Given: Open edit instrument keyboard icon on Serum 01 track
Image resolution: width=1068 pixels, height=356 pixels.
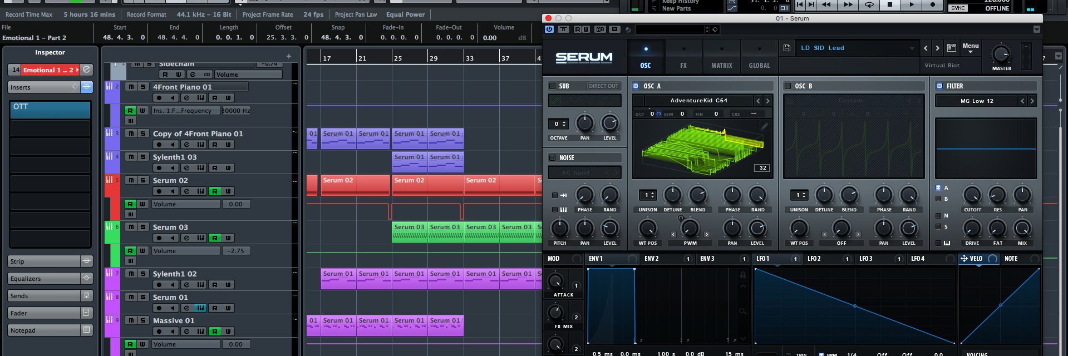Looking at the screenshot, I should click(x=200, y=308).
